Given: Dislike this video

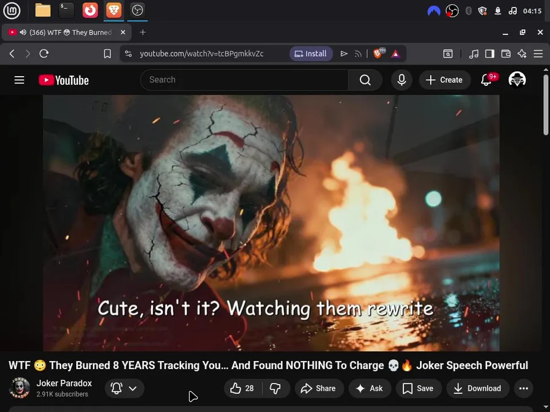Looking at the screenshot, I should pos(276,388).
